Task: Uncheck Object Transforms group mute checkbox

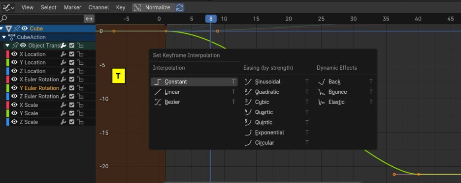Action: pos(71,46)
